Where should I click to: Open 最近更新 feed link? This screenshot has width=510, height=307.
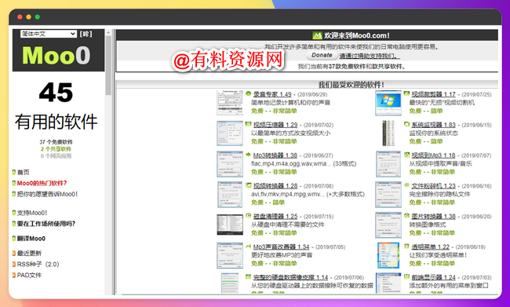(29, 253)
